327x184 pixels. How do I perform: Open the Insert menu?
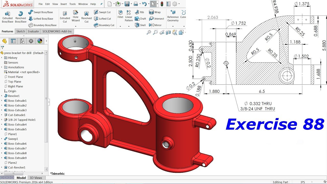64,4
